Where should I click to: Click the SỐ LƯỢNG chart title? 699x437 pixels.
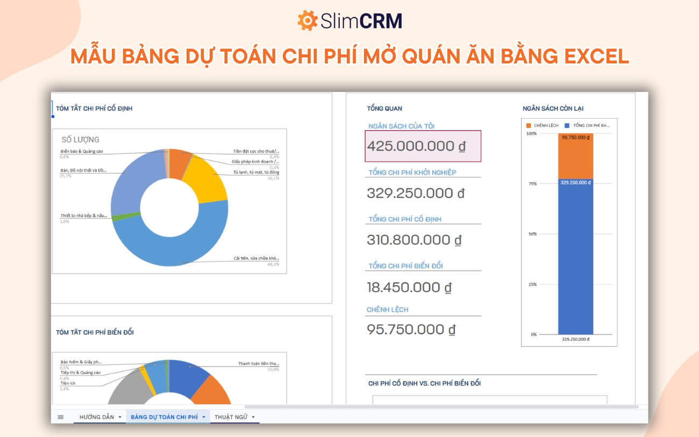click(x=80, y=140)
